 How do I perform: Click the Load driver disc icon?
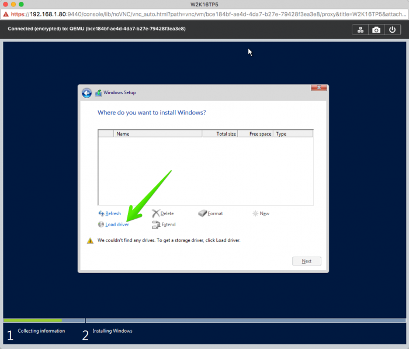(101, 224)
